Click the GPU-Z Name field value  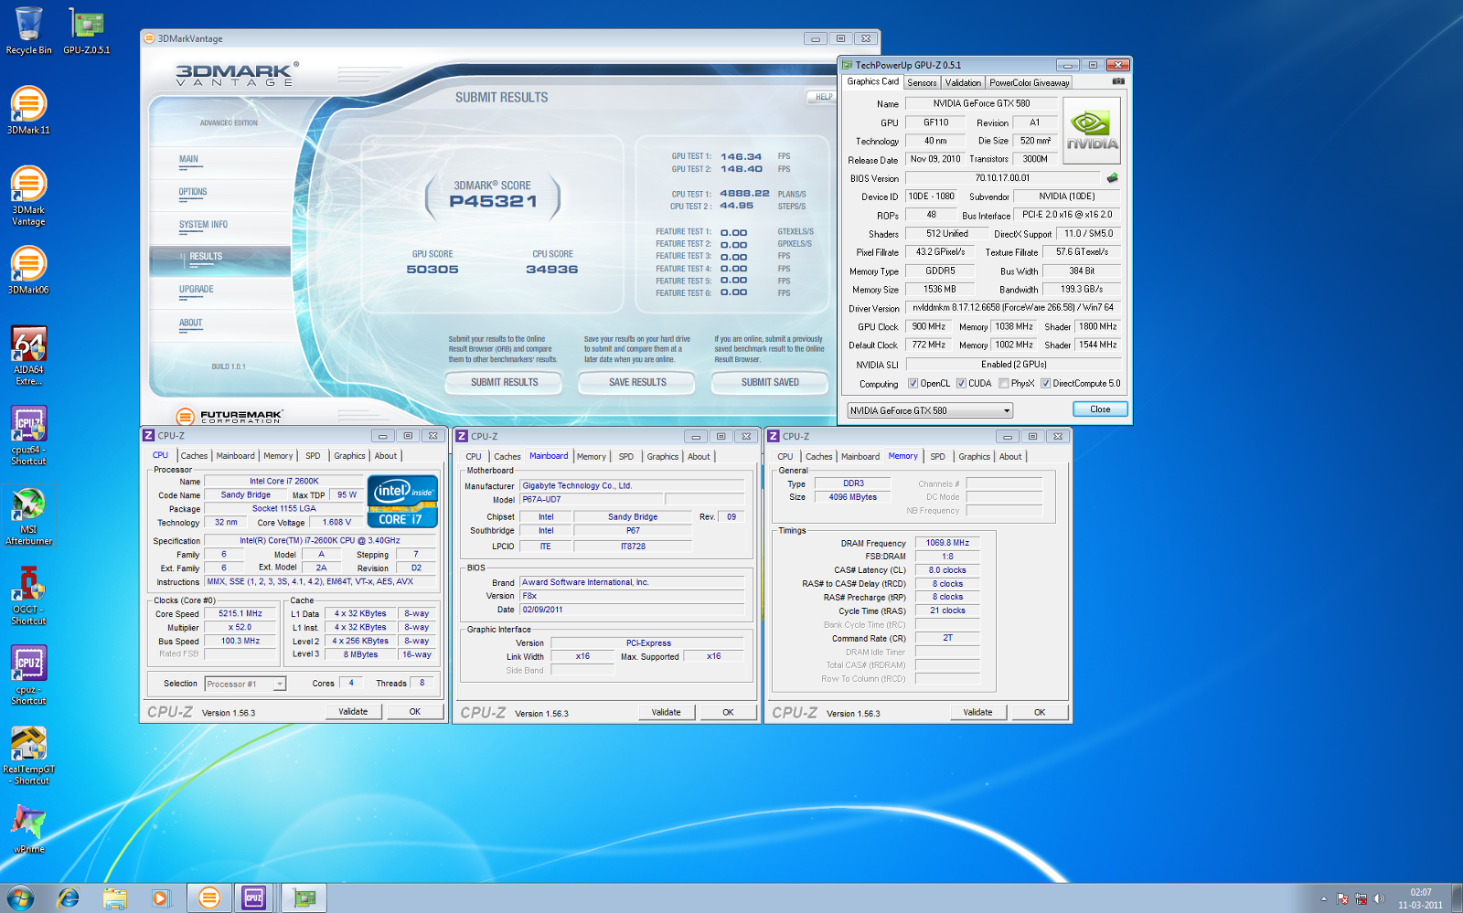click(x=981, y=103)
